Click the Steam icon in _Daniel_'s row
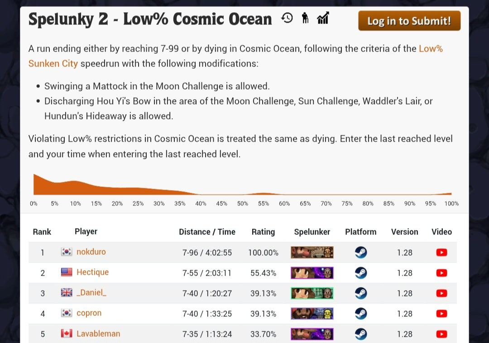Image resolution: width=489 pixels, height=343 pixels. pyautogui.click(x=361, y=293)
